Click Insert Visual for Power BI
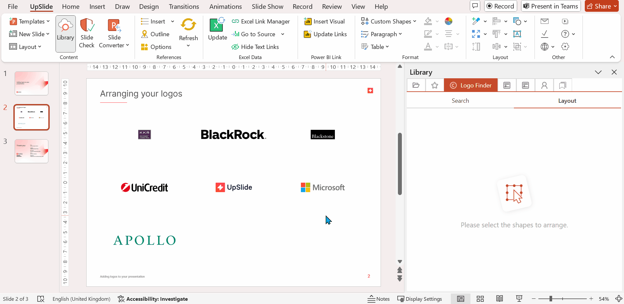Image resolution: width=624 pixels, height=304 pixels. 324,21
